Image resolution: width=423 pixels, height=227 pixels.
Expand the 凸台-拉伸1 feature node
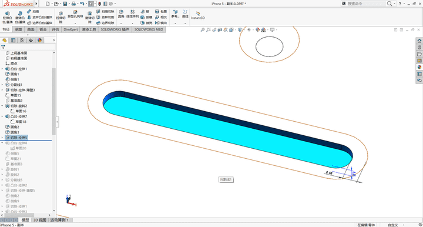[x=2, y=69]
